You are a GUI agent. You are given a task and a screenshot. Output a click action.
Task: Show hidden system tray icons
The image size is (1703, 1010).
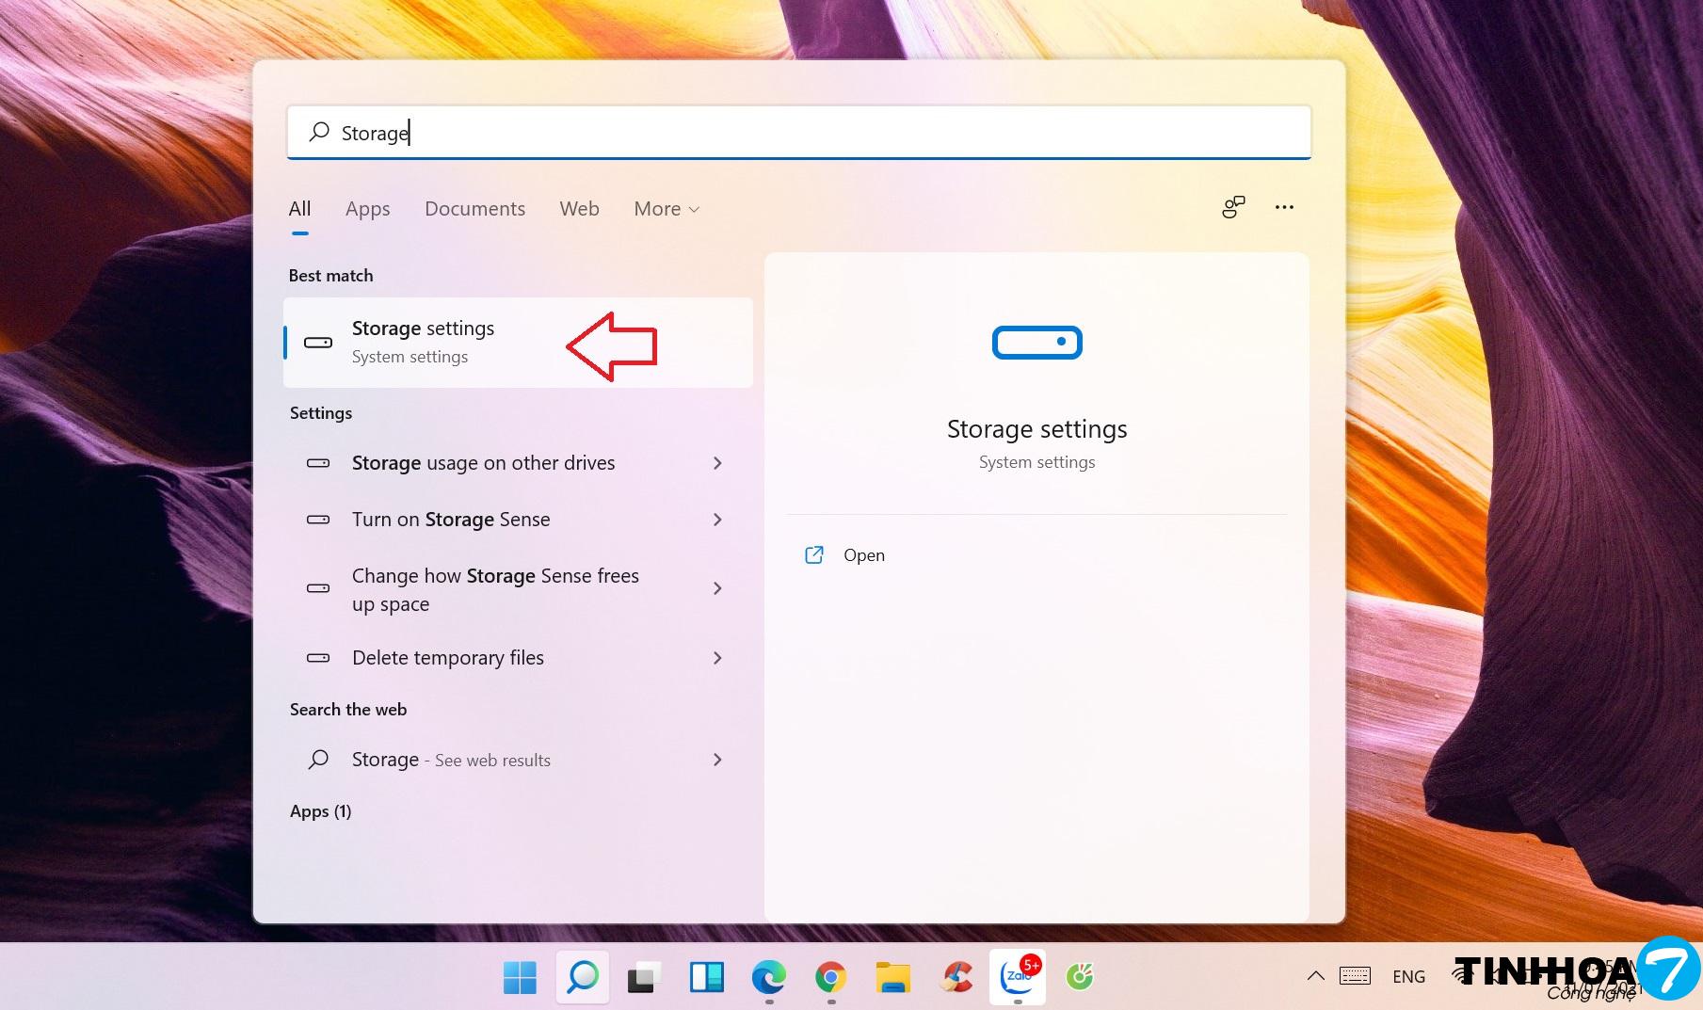(1315, 976)
